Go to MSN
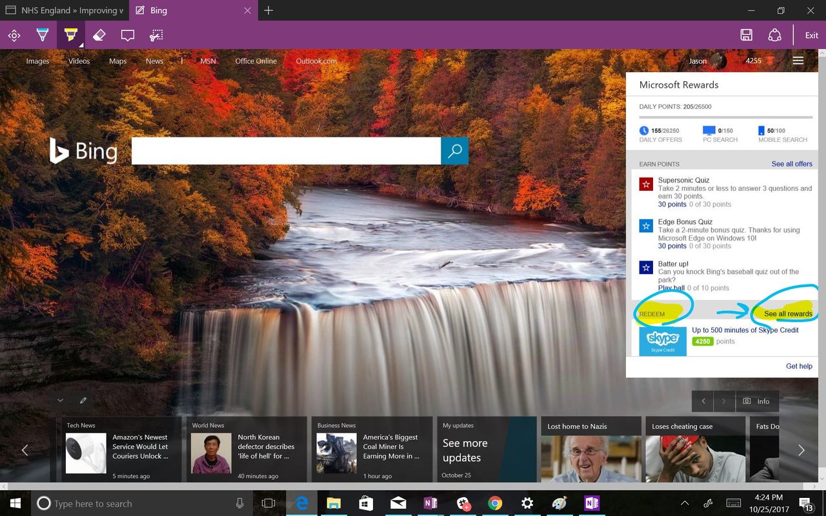Screen dimensions: 826x516 pyautogui.click(x=208, y=61)
